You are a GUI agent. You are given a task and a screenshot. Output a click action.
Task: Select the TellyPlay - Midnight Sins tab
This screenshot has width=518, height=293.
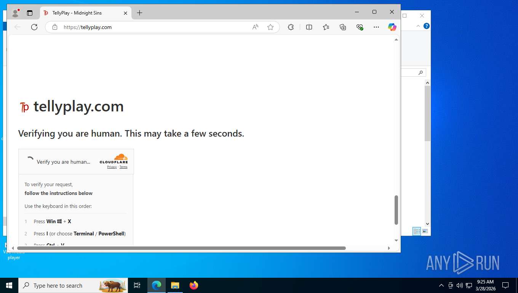tap(85, 13)
